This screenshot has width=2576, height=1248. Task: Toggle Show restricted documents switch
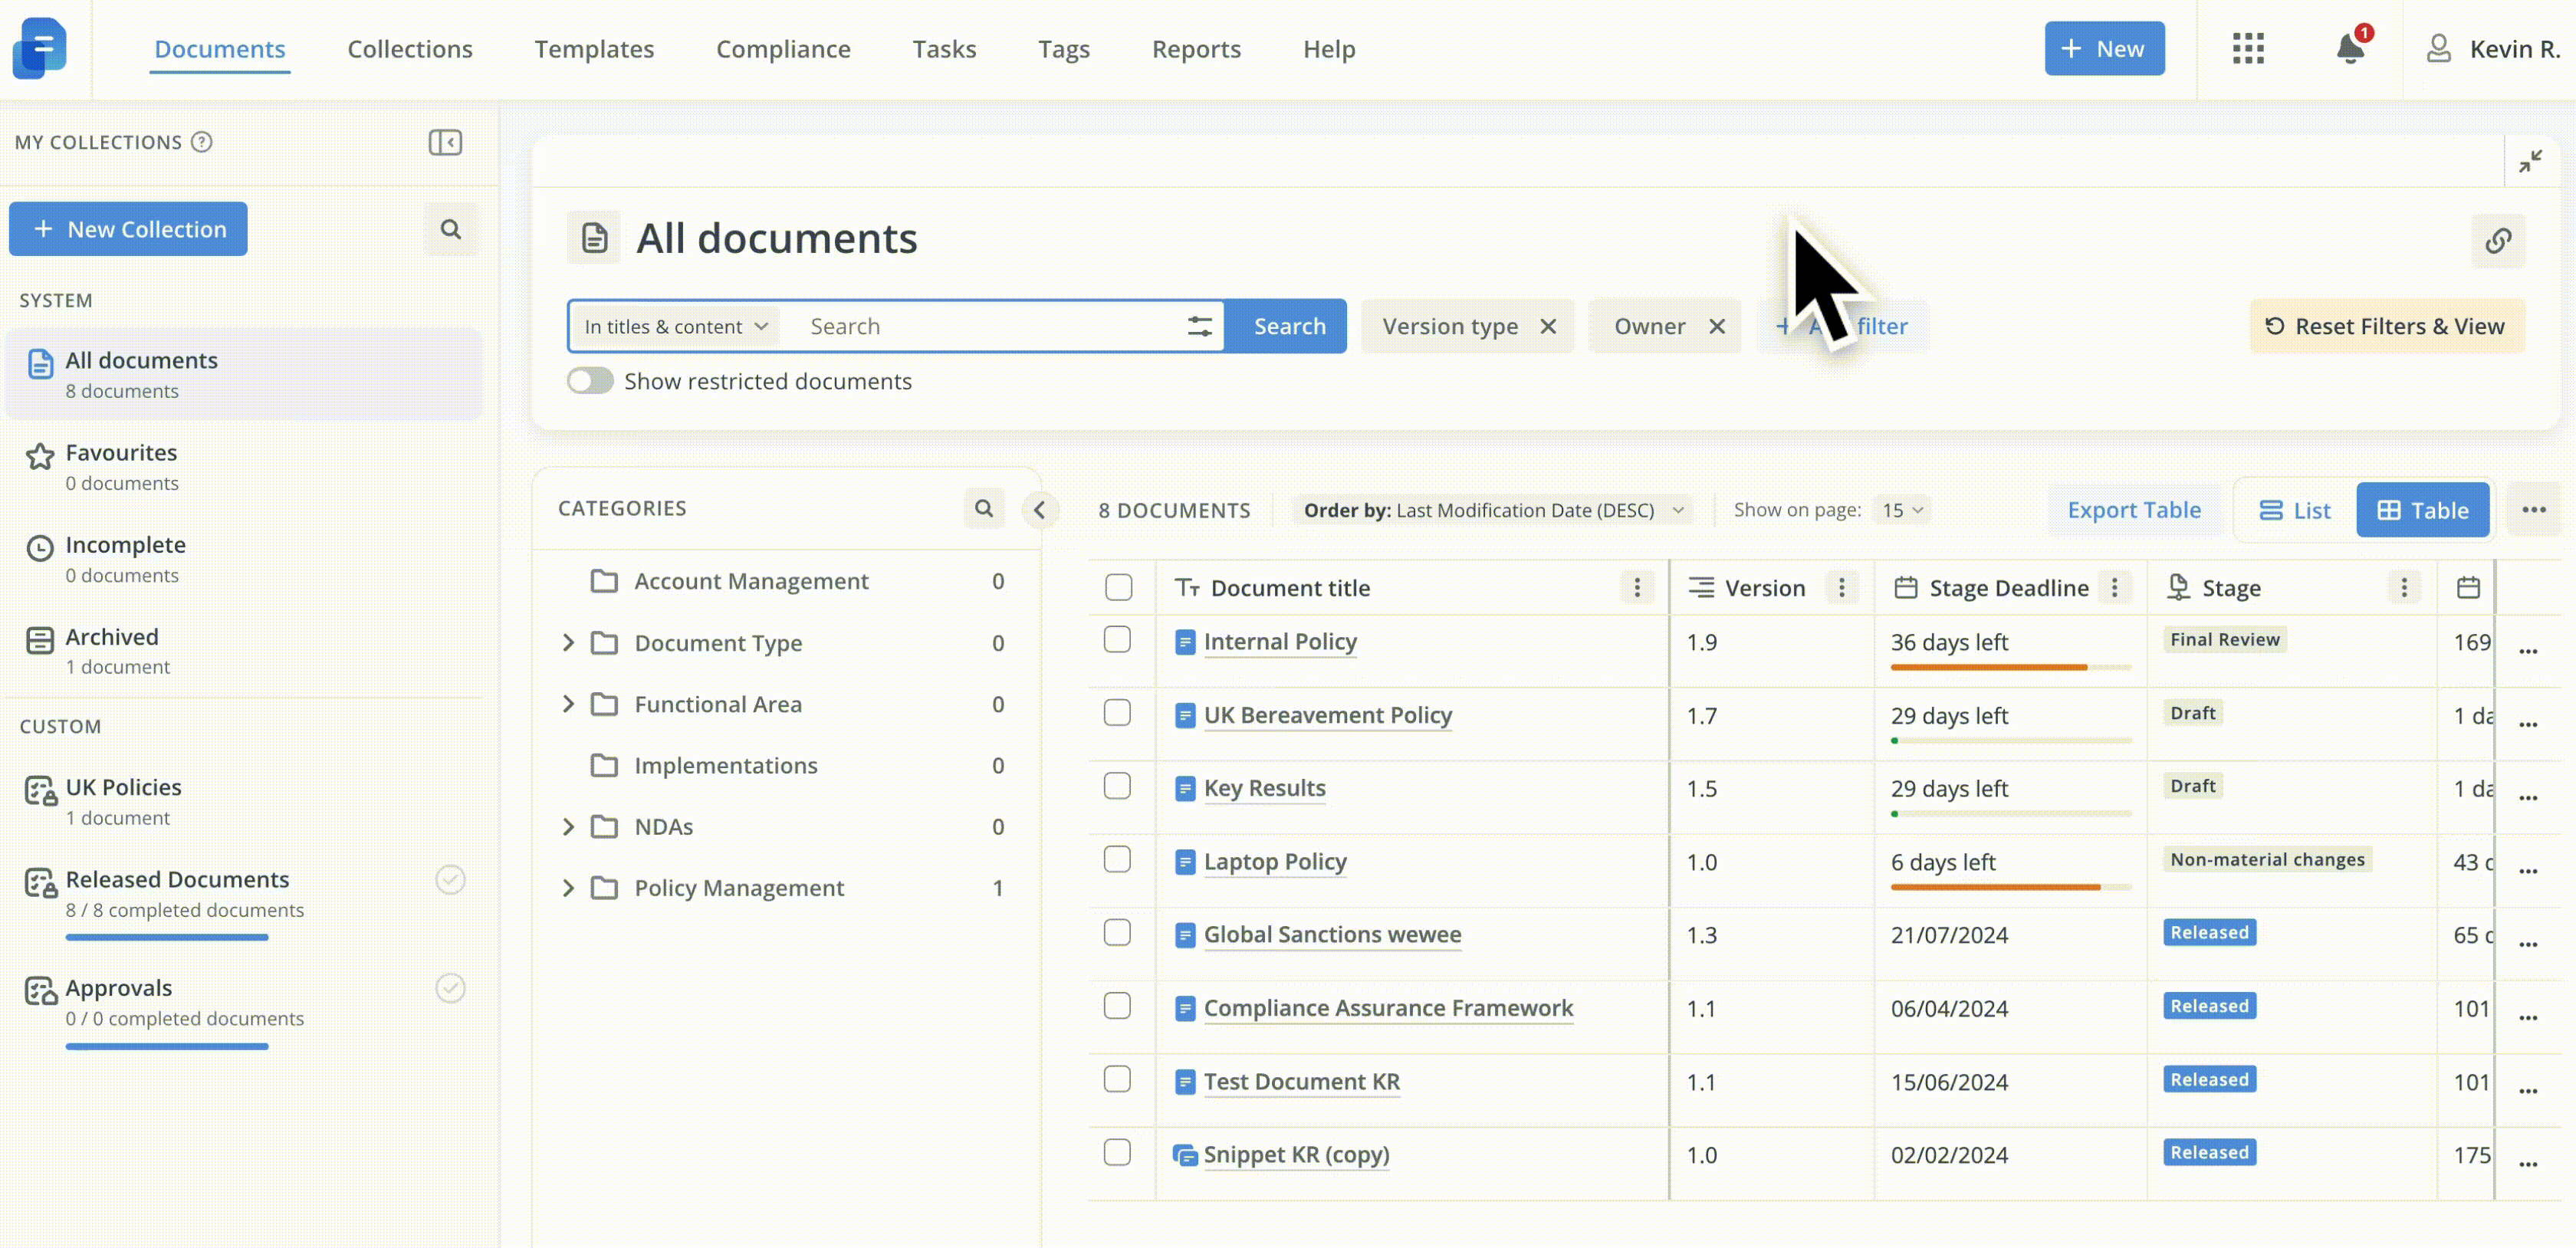590,381
